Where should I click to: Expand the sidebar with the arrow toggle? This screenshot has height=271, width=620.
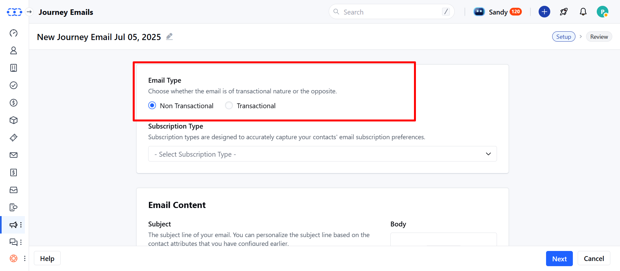point(29,12)
